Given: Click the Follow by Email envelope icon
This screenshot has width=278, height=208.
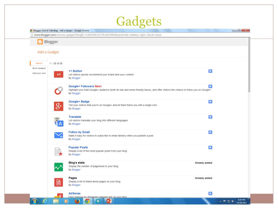Looking at the screenshot, I should 59,135.
